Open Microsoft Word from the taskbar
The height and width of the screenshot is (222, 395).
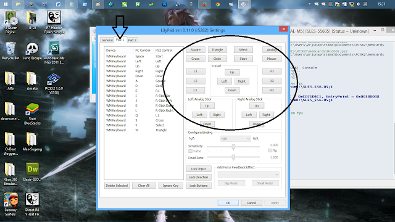58,4
